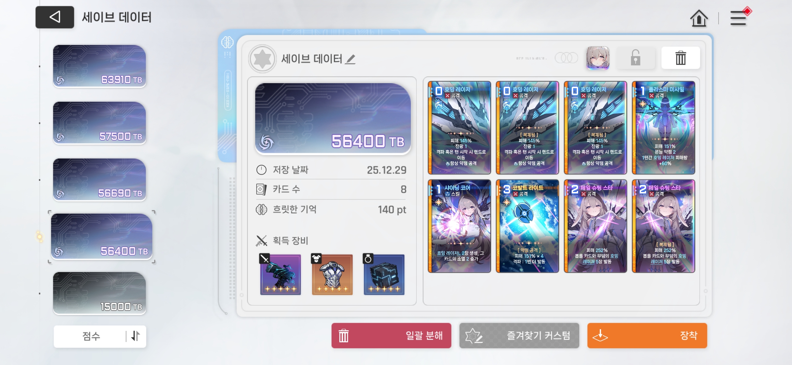
Task: Open the 15000 TB save entry
Action: point(100,293)
